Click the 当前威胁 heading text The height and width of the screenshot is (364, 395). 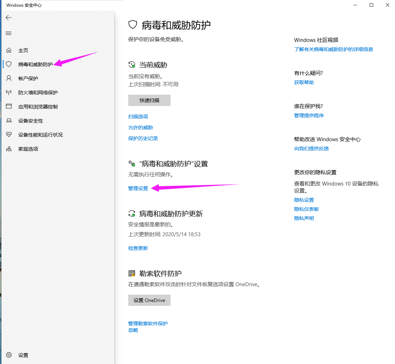153,65
